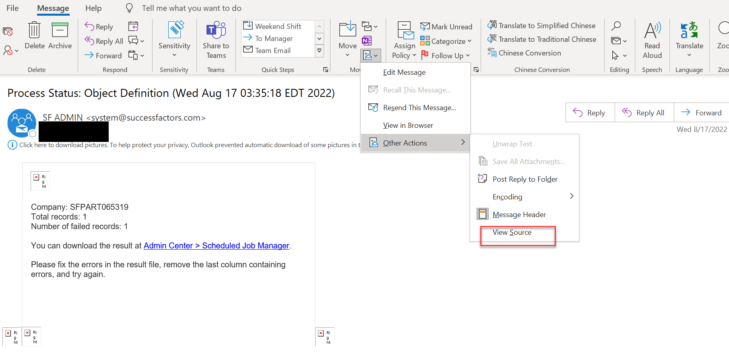Viewport: 729px width, 361px height.
Task: Click the Find magnifier icon
Action: (x=616, y=26)
